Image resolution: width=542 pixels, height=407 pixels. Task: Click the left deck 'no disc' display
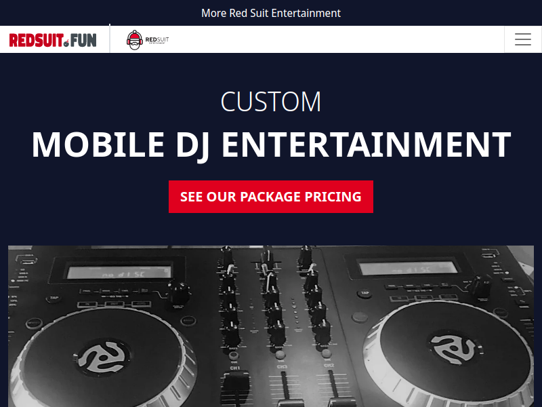pyautogui.click(x=119, y=273)
